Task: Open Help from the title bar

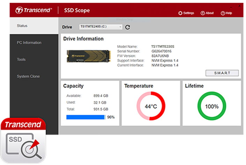Action: click(x=226, y=13)
